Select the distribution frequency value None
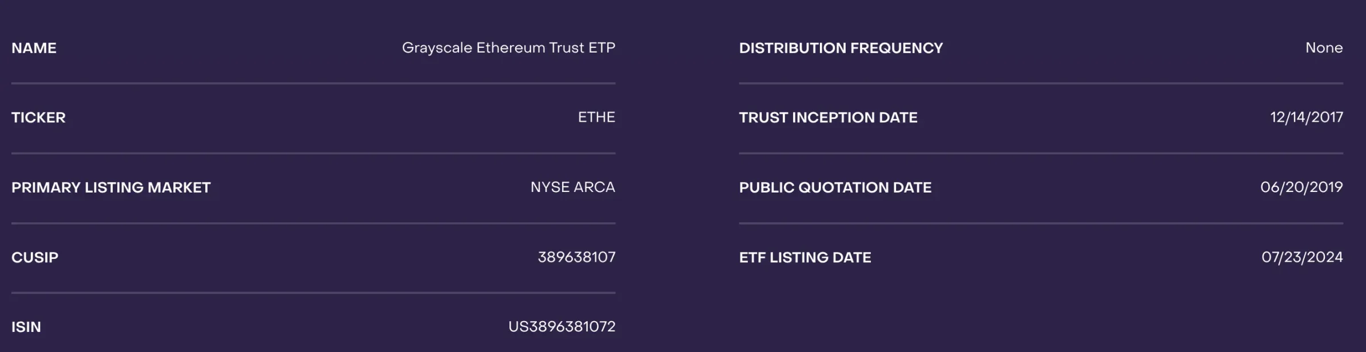Viewport: 1366px width, 352px height. [1324, 48]
